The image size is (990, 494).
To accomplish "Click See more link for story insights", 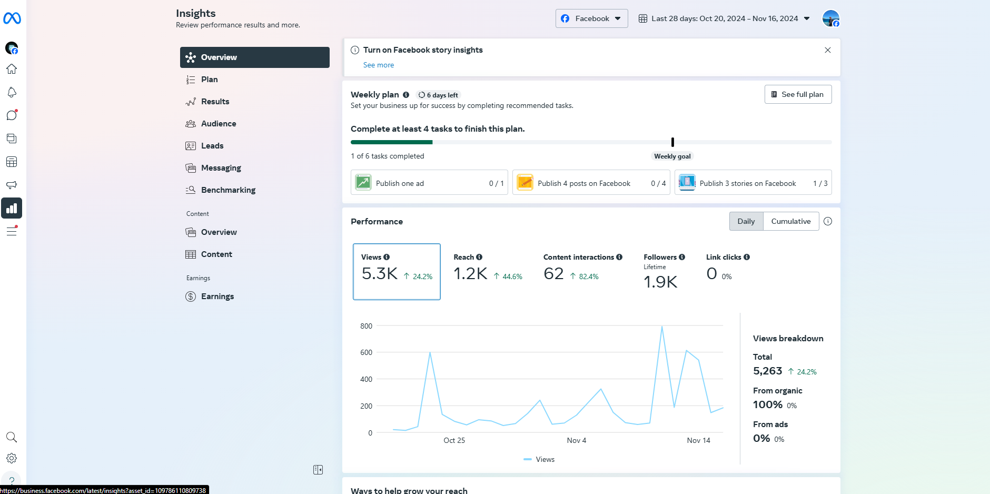I will 378,65.
